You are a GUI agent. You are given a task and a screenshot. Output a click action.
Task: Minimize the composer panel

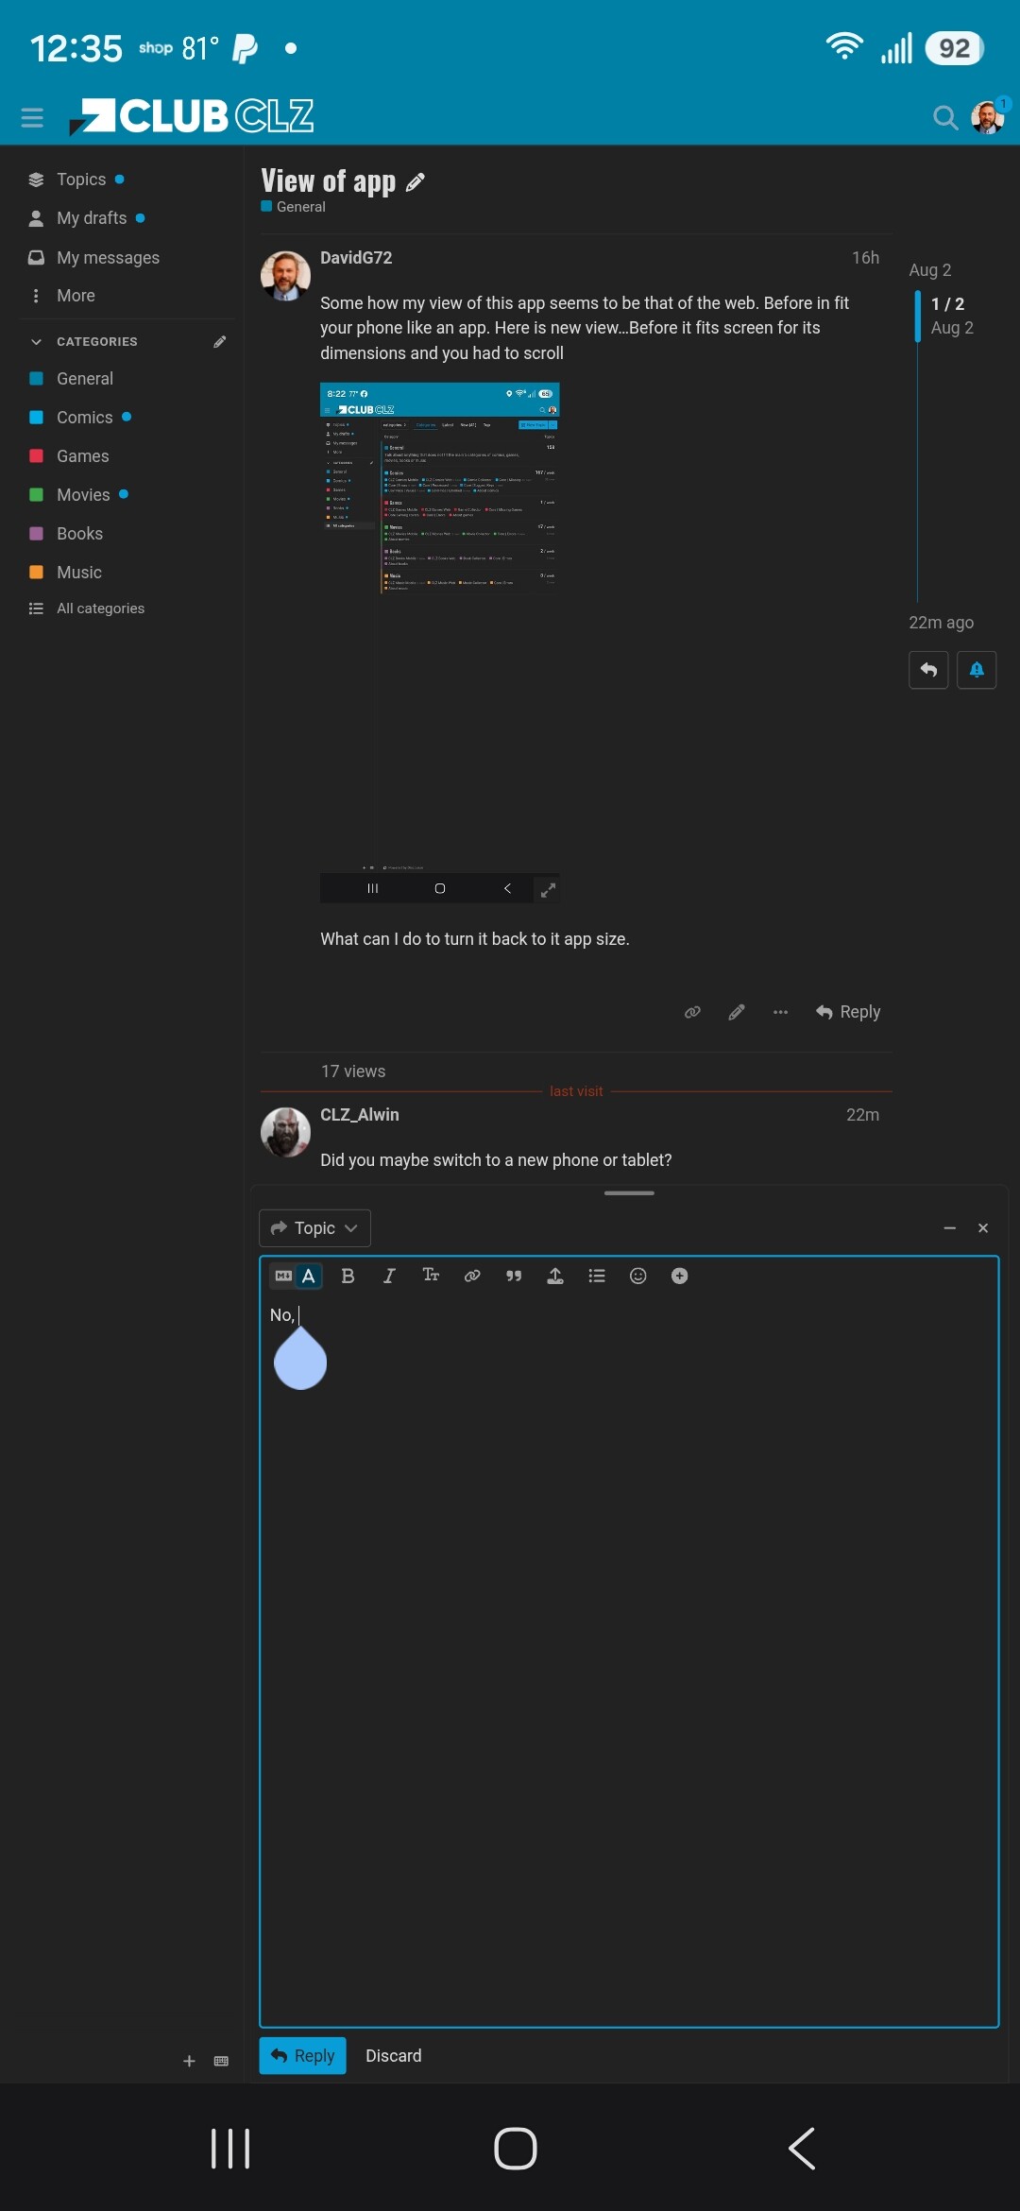point(950,1227)
